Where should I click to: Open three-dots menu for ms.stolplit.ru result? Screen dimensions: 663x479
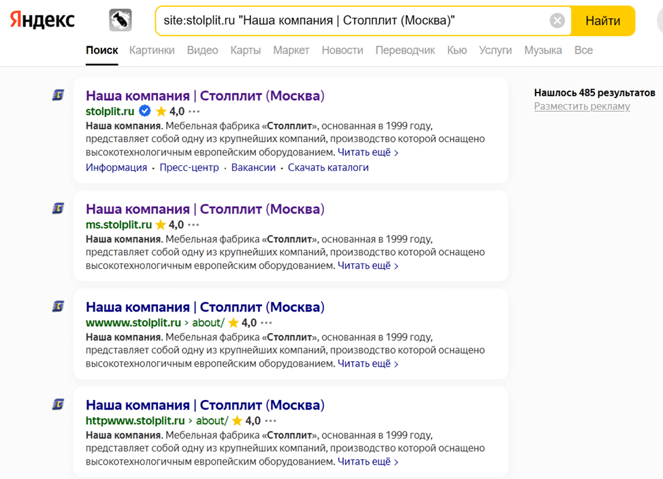point(193,225)
